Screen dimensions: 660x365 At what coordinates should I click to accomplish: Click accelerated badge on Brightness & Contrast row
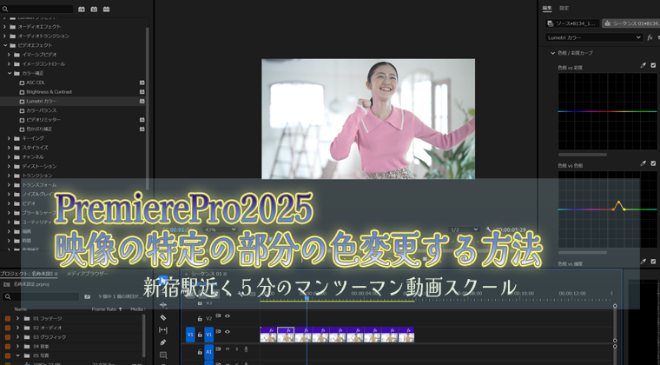[142, 92]
